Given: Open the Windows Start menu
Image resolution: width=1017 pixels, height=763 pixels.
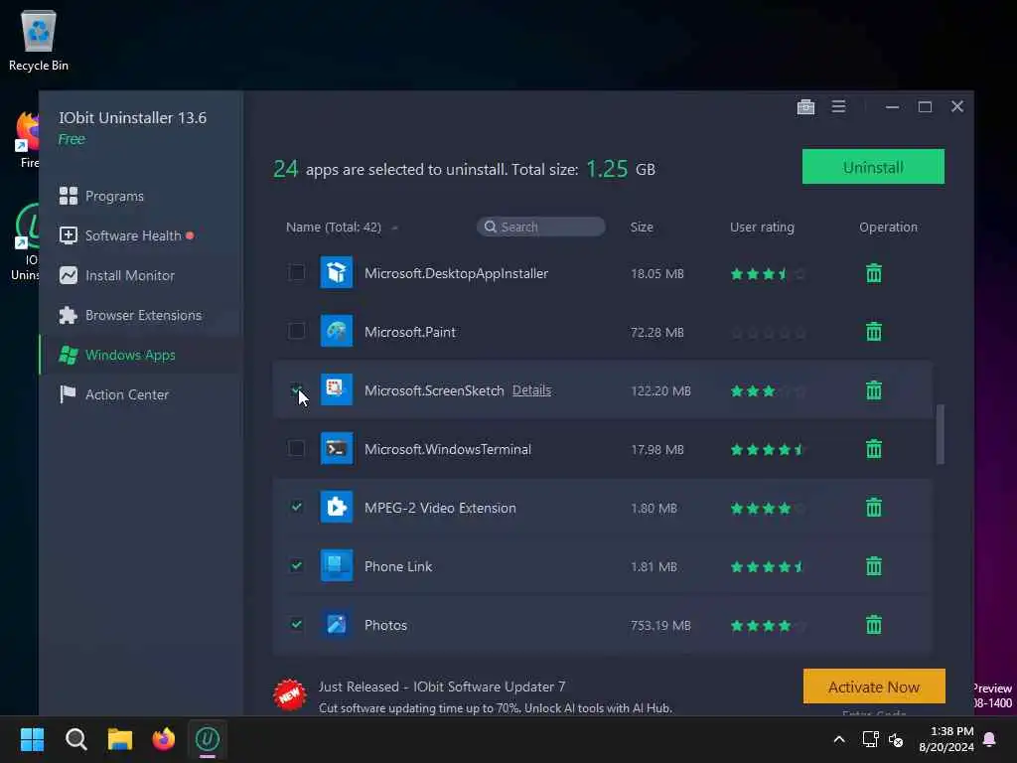Looking at the screenshot, I should (32, 739).
